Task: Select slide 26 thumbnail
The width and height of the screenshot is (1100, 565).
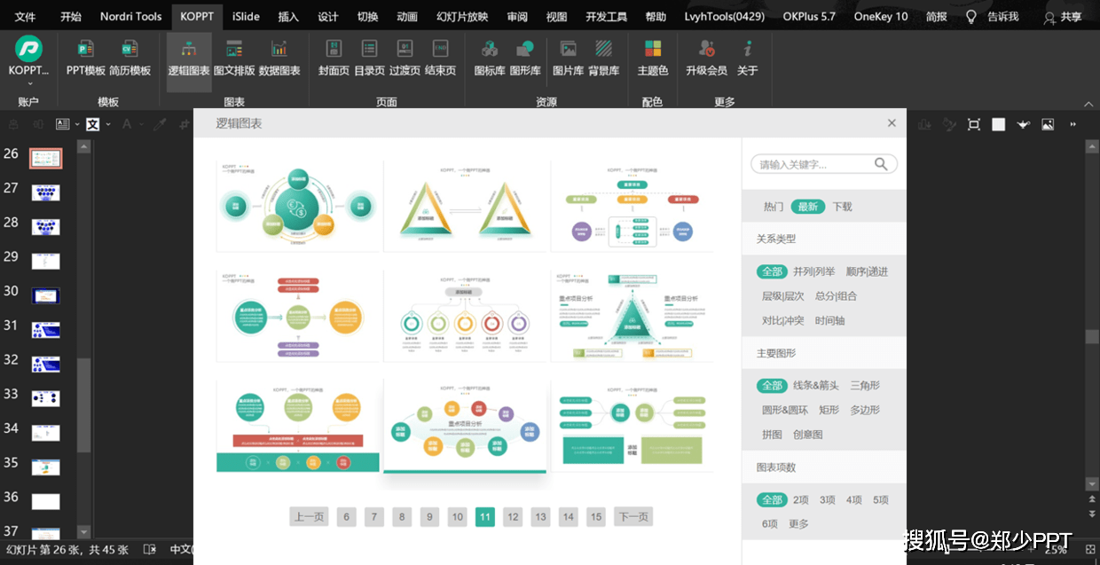Action: pos(46,159)
